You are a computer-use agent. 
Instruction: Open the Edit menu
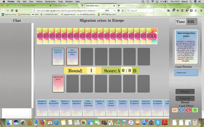(24, 2)
